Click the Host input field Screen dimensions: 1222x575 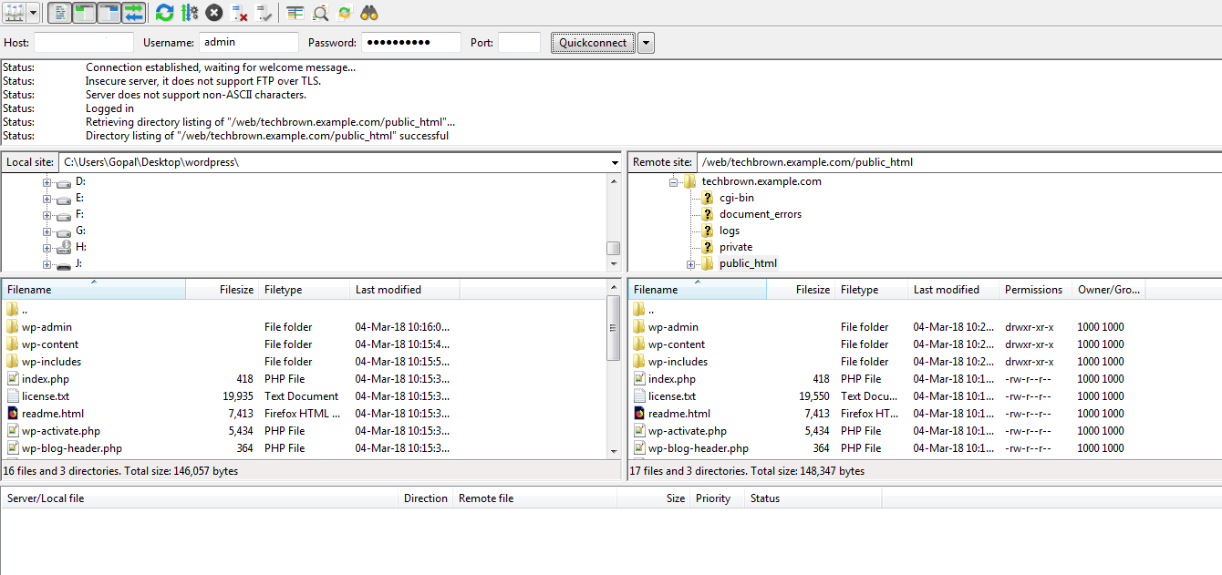click(83, 43)
